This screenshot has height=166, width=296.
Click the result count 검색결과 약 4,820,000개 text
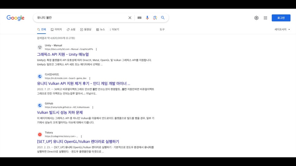click(x=56, y=38)
